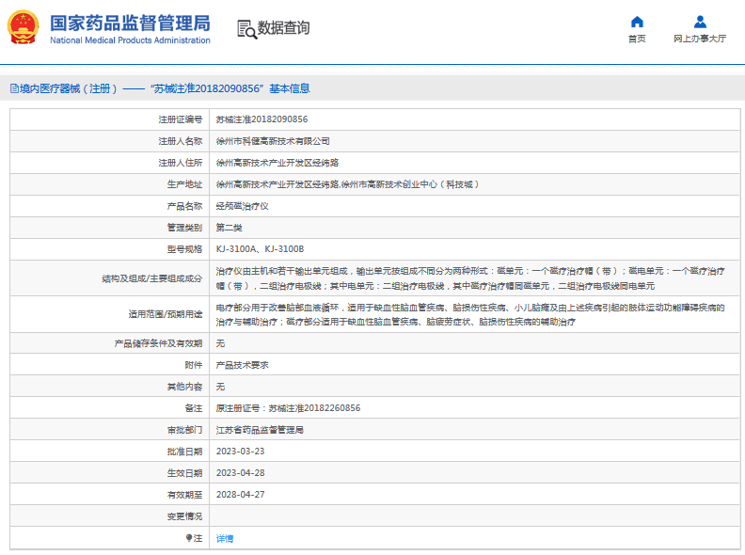Click model value KJ-3100A、KJ-3100B
The height and width of the screenshot is (555, 745).
pyautogui.click(x=260, y=249)
